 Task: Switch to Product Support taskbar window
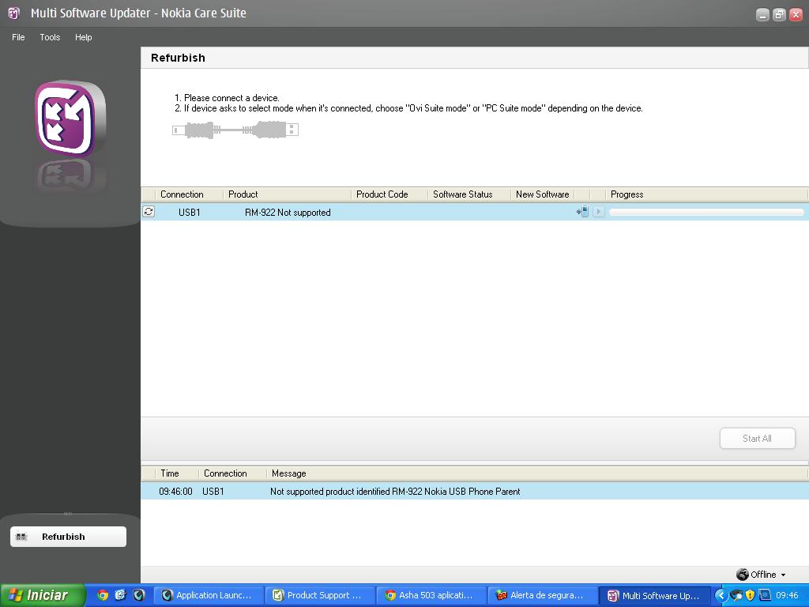320,595
